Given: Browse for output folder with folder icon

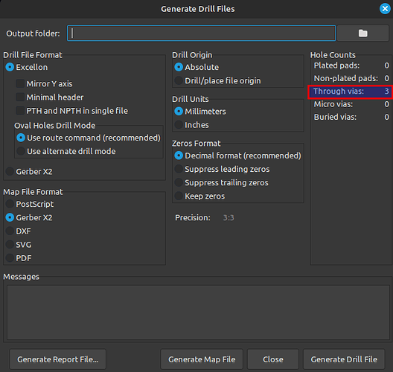Looking at the screenshot, I should tap(363, 33).
